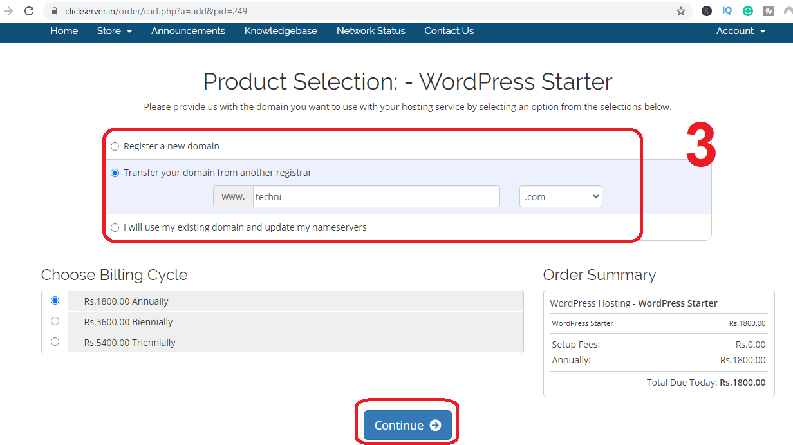Go to the Knowledgebase menu item

tap(281, 31)
